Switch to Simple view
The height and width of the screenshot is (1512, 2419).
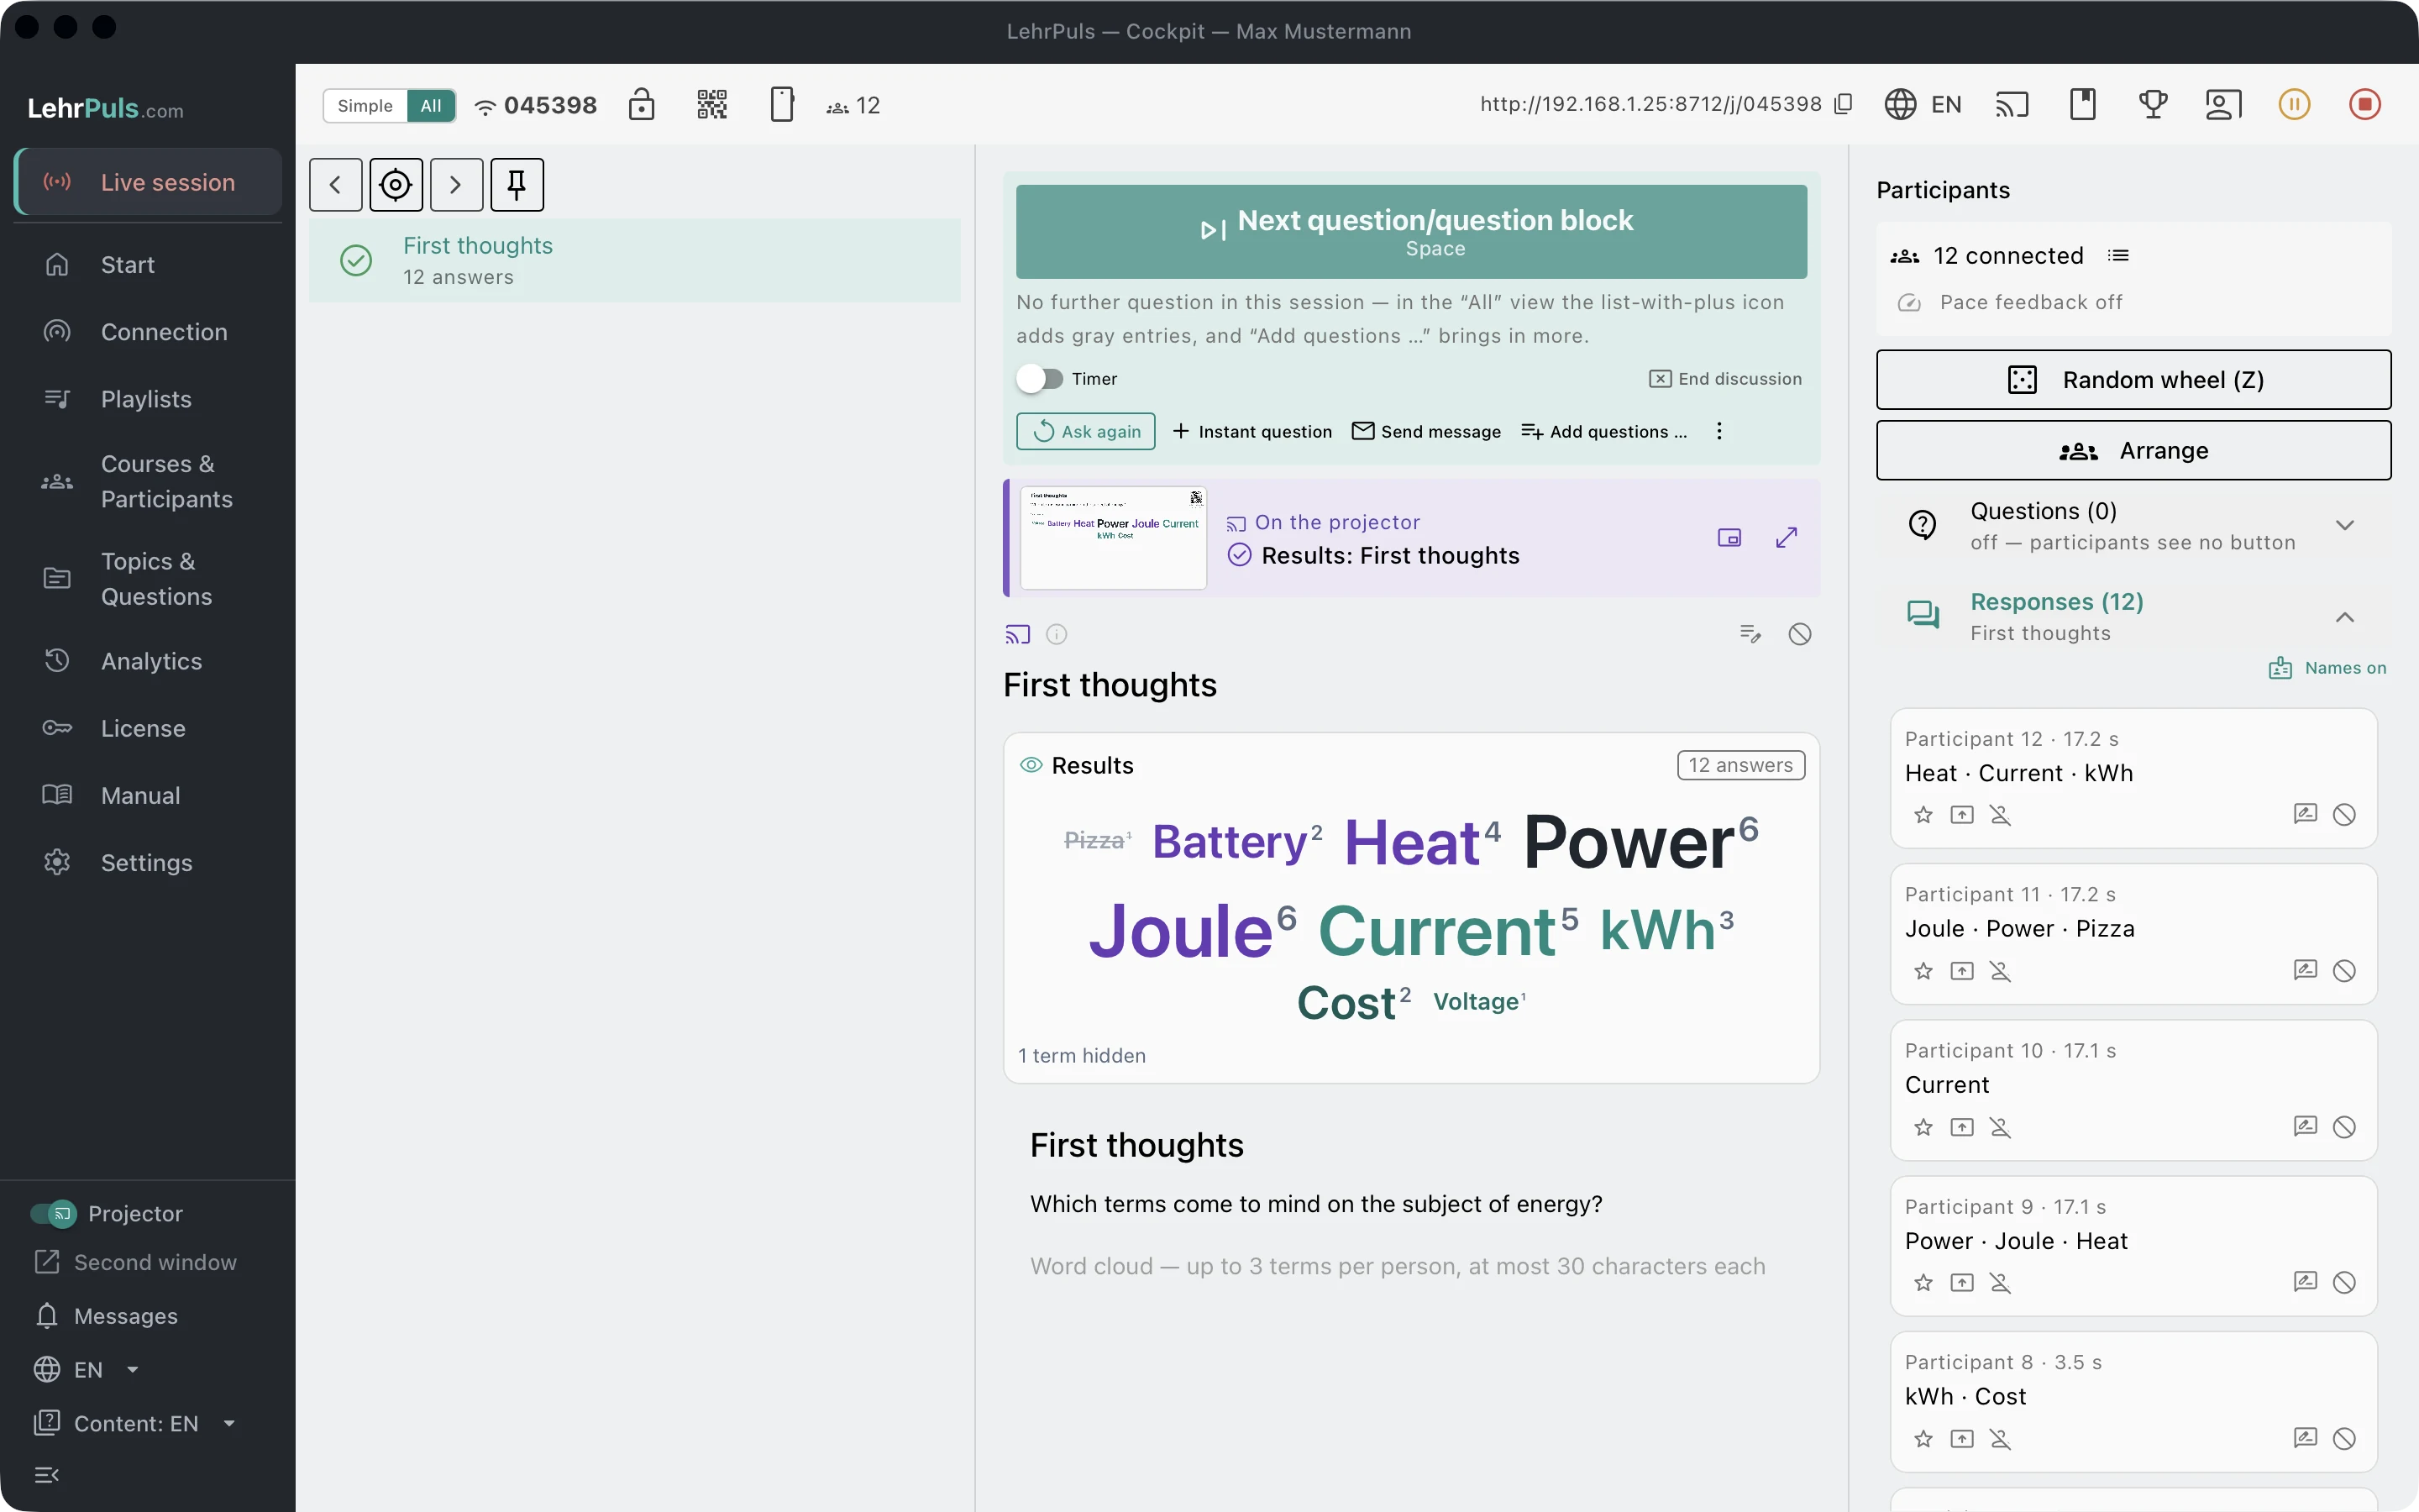[x=365, y=105]
